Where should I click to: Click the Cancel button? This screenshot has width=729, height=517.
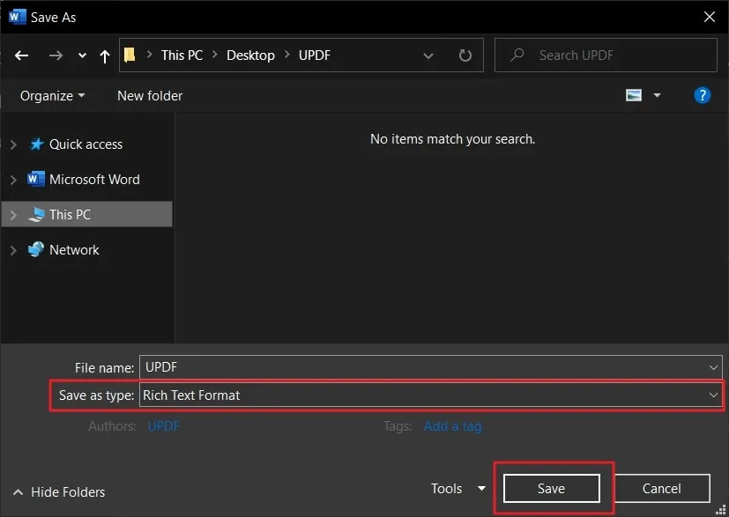(x=661, y=488)
